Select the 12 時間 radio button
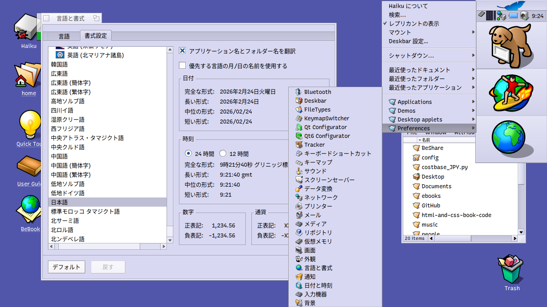This screenshot has height=307, width=547. (223, 153)
